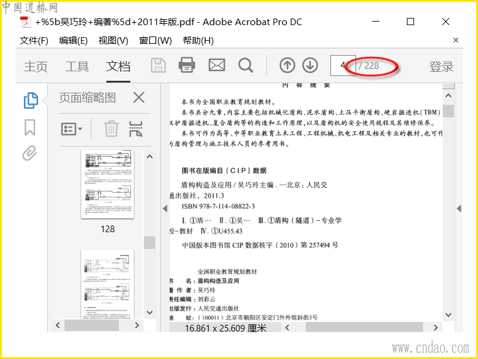Click document horizontal scrollbar thumb

click(x=364, y=327)
